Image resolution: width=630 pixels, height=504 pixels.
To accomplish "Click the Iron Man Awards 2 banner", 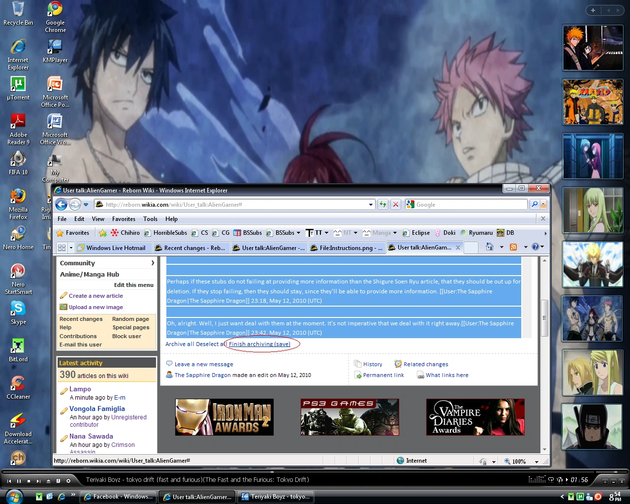I will click(x=224, y=417).
